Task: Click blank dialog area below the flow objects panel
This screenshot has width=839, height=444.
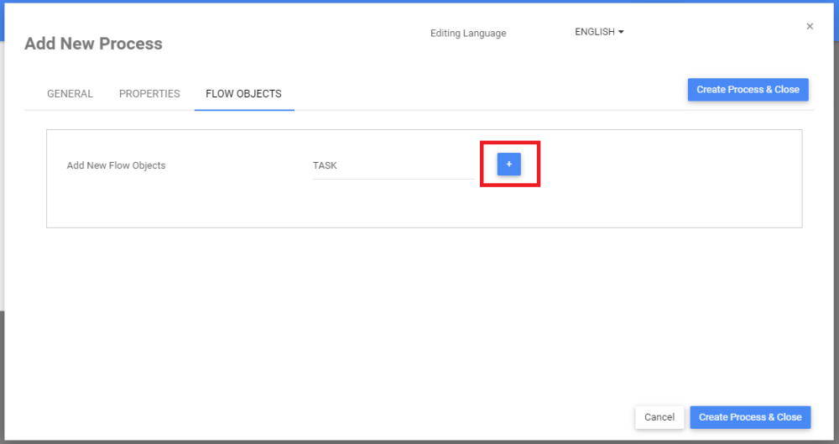Action: point(419,319)
